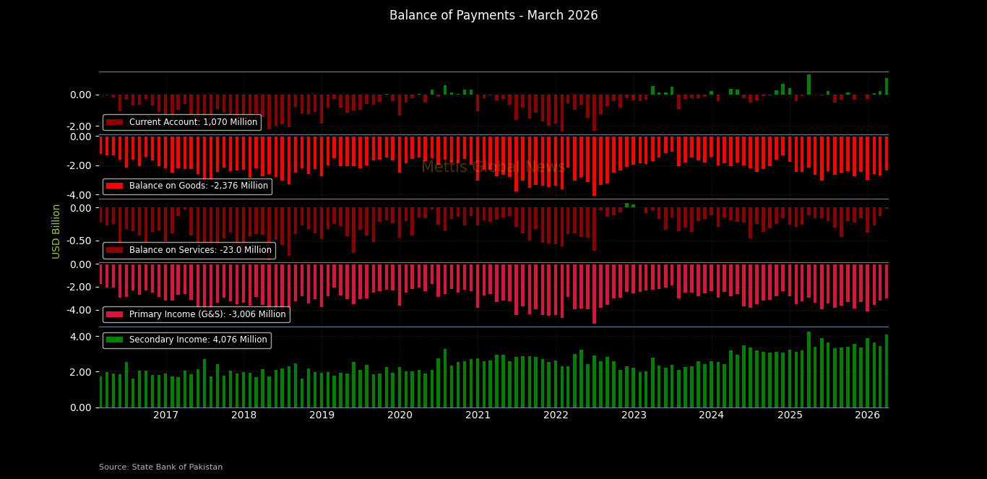The width and height of the screenshot is (987, 479).
Task: Select the Primary Income (G&S) legend text
Action: pos(207,315)
